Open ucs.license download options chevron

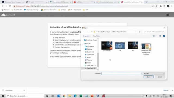click(x=24, y=90)
